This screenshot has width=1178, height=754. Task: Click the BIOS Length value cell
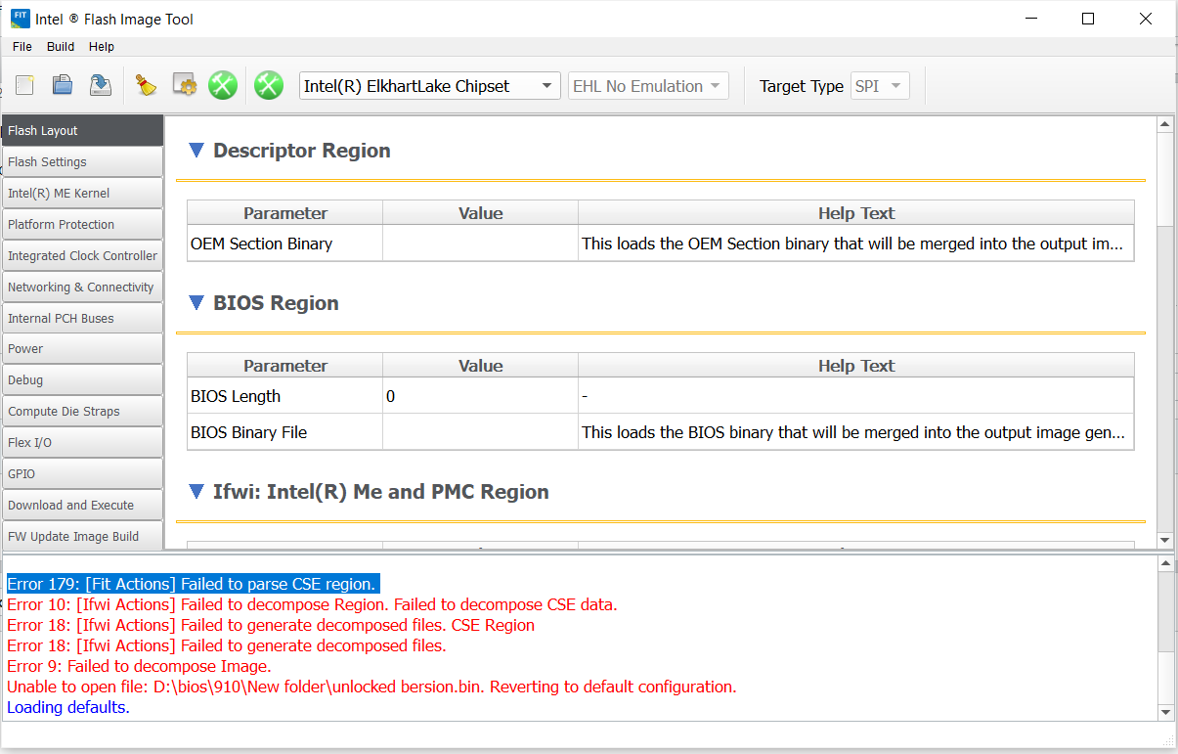pyautogui.click(x=480, y=396)
